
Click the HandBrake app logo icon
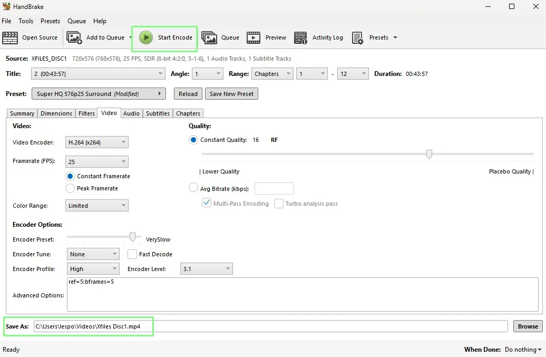tap(6, 6)
